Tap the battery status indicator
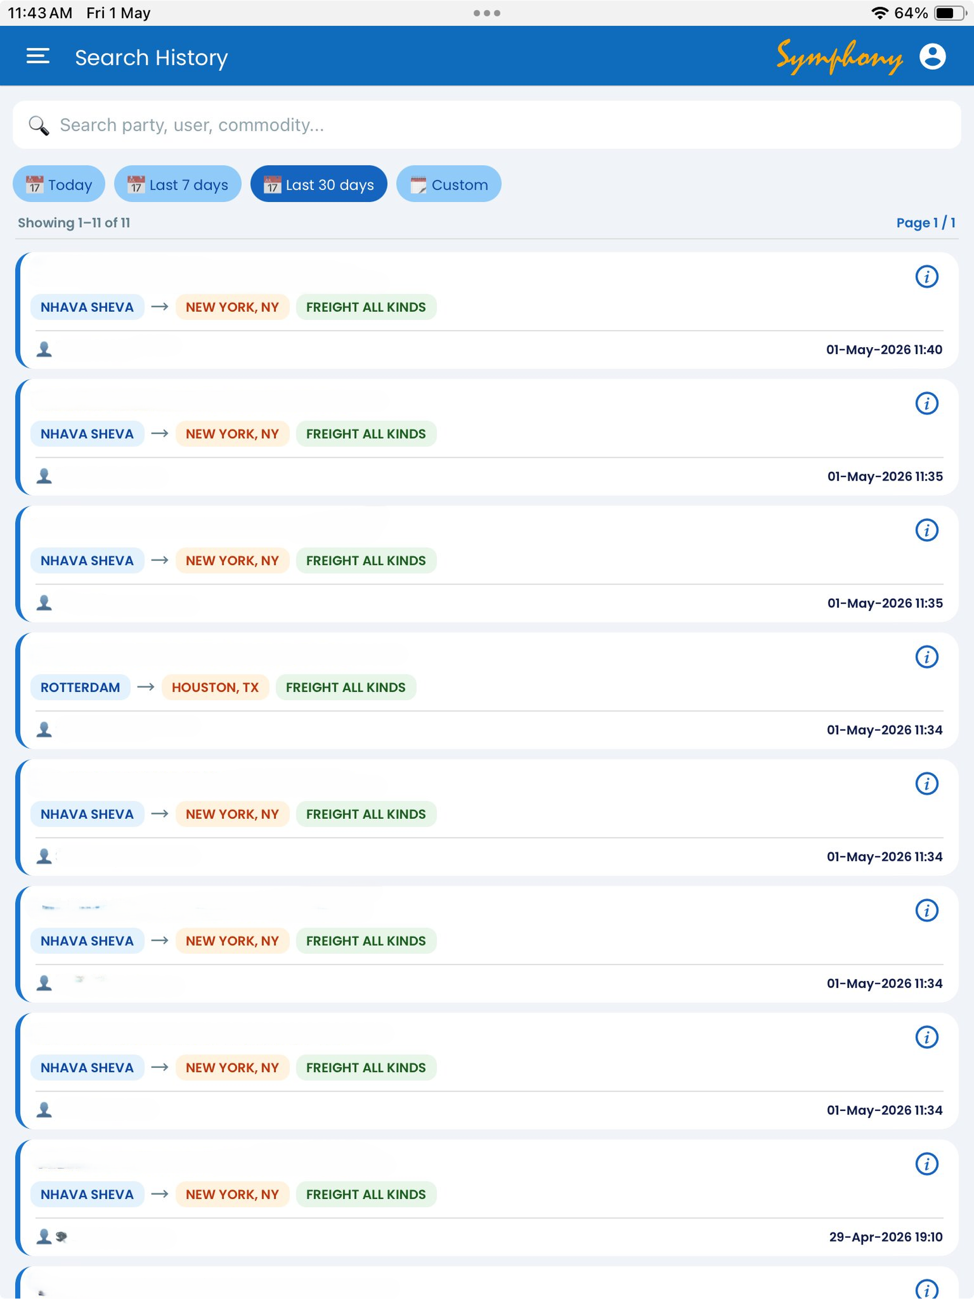Viewport: 974px width, 1299px height. [x=950, y=13]
